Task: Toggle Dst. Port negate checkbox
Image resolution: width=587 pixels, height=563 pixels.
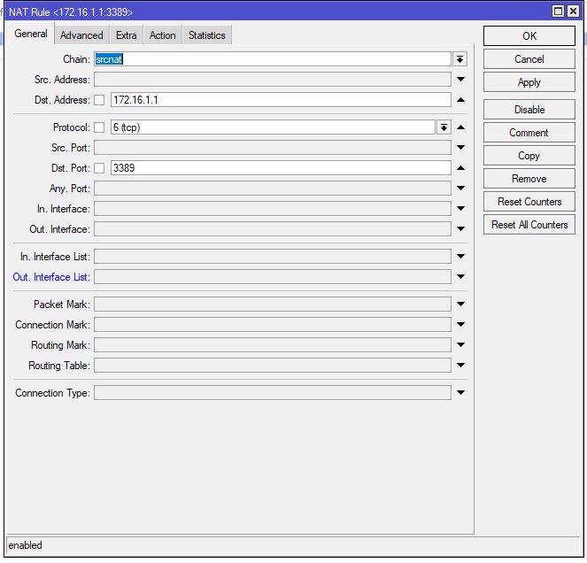Action: (99, 168)
